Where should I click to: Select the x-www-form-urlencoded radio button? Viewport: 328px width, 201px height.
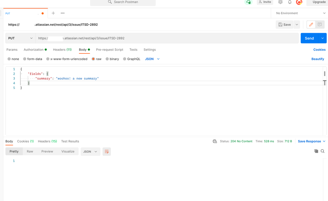click(48, 59)
